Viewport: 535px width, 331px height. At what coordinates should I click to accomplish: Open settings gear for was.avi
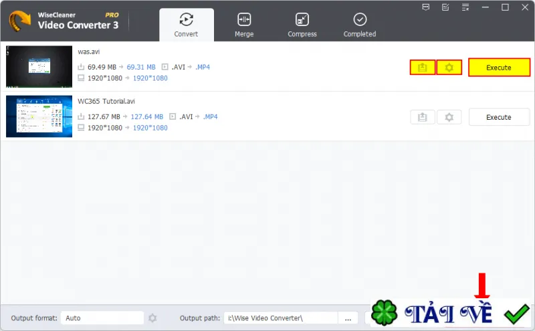coord(449,68)
